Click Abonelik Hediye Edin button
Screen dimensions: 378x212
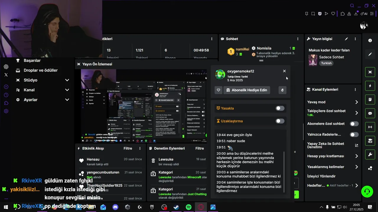click(x=247, y=90)
